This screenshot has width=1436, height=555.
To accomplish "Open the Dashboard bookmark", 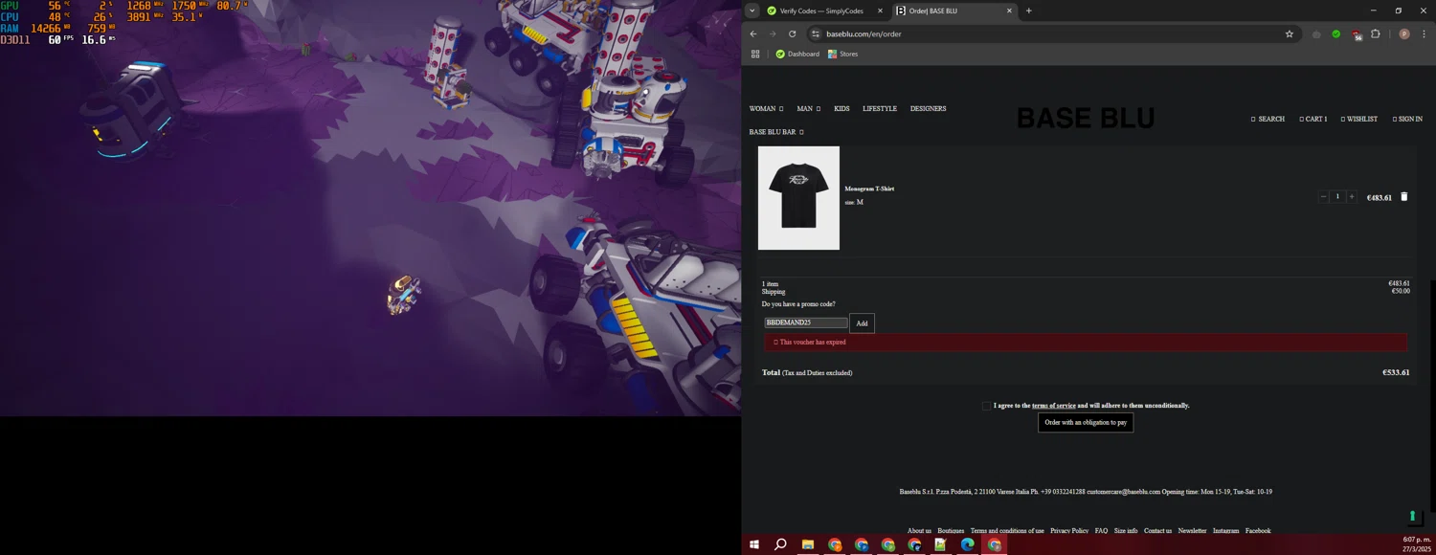I will [x=797, y=54].
